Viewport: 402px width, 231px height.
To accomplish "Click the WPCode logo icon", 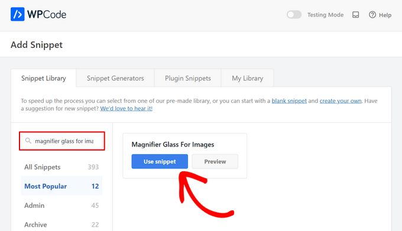I will coord(17,14).
